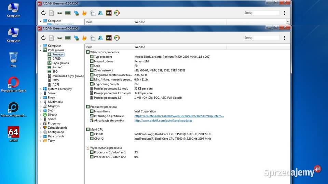
Task: Select CPUID in the navigation tree
Action: coord(56,59)
